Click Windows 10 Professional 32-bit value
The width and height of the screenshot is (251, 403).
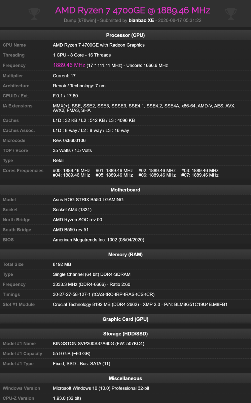point(101,389)
